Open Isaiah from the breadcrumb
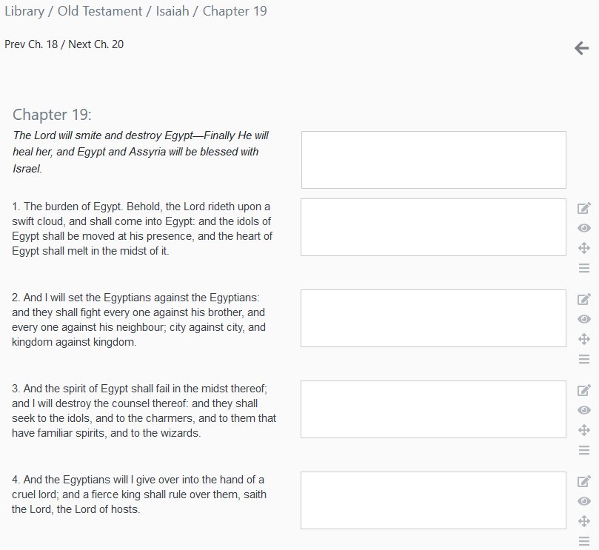Image resolution: width=599 pixels, height=550 pixels. click(171, 11)
